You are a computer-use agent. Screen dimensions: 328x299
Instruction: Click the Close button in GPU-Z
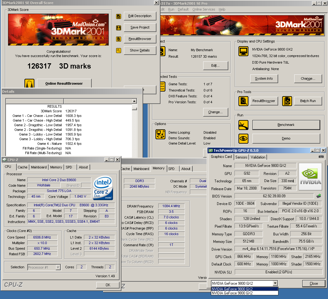[313, 283]
